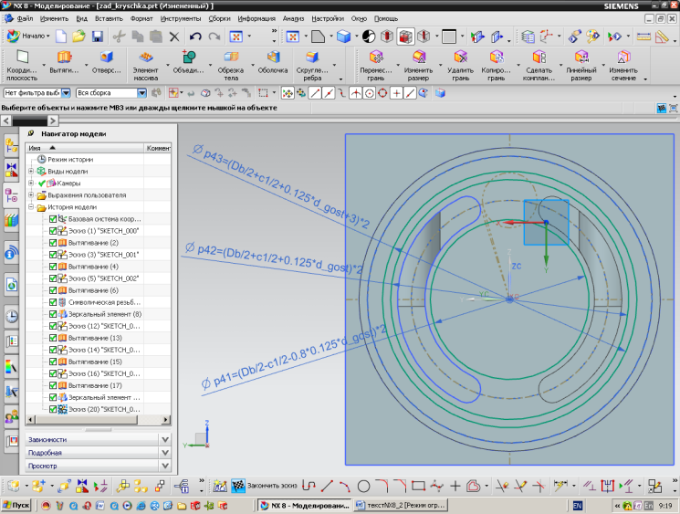Select the Обрезка тела tool
The height and width of the screenshot is (514, 680).
point(231,66)
